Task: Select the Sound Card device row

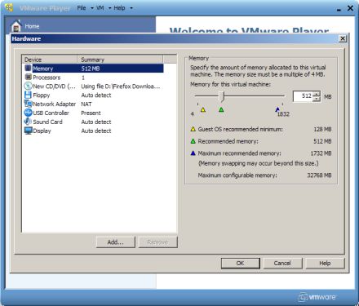Action: [94, 122]
